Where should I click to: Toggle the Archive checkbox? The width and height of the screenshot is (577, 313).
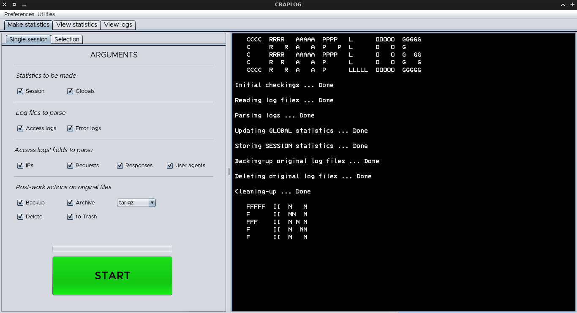coord(70,203)
